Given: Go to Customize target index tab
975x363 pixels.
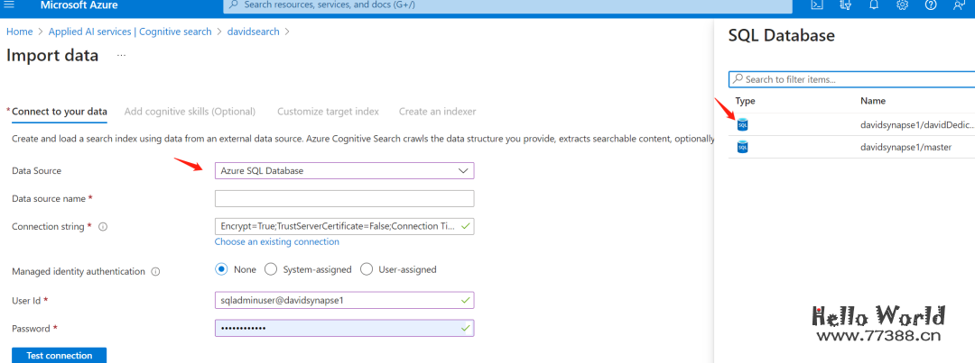Looking at the screenshot, I should point(328,112).
